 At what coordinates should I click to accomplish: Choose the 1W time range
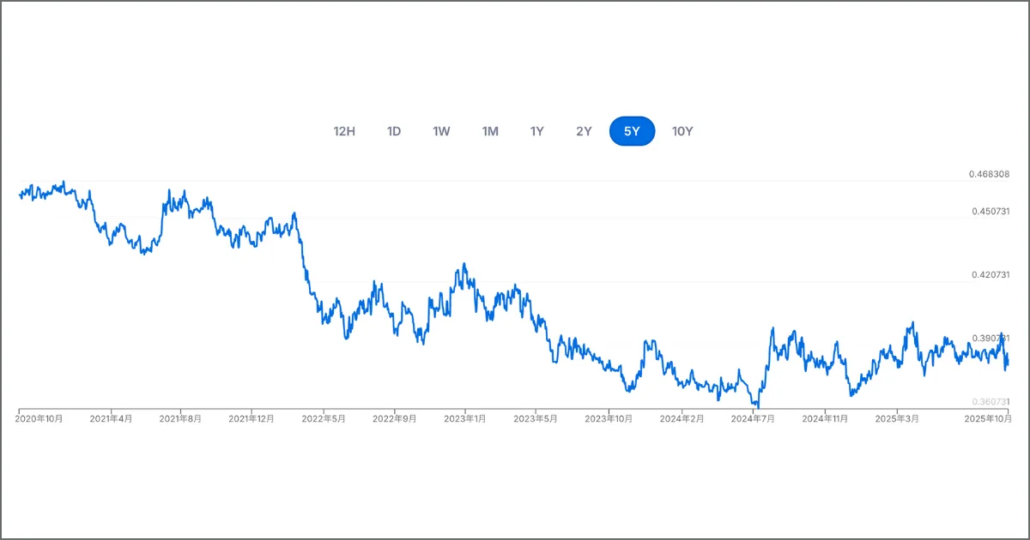(x=441, y=131)
